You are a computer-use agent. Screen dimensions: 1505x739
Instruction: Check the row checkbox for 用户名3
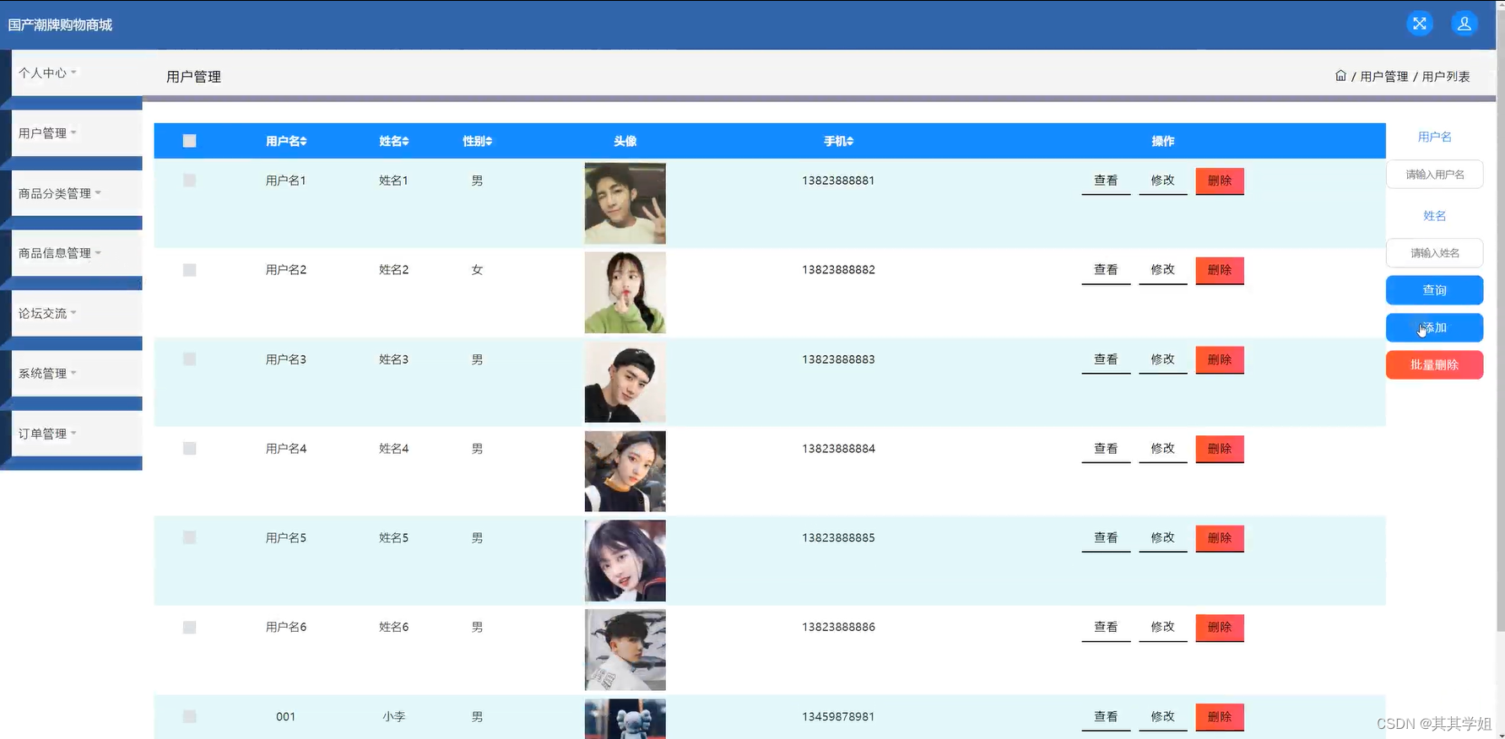pyautogui.click(x=189, y=359)
